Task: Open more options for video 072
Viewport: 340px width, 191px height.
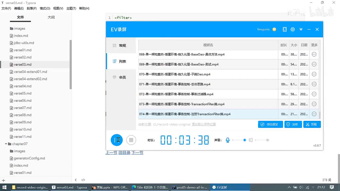Action: click(314, 94)
